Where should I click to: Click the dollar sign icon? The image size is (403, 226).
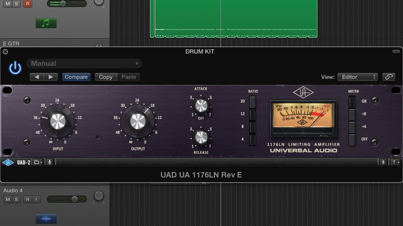pyautogui.click(x=383, y=162)
